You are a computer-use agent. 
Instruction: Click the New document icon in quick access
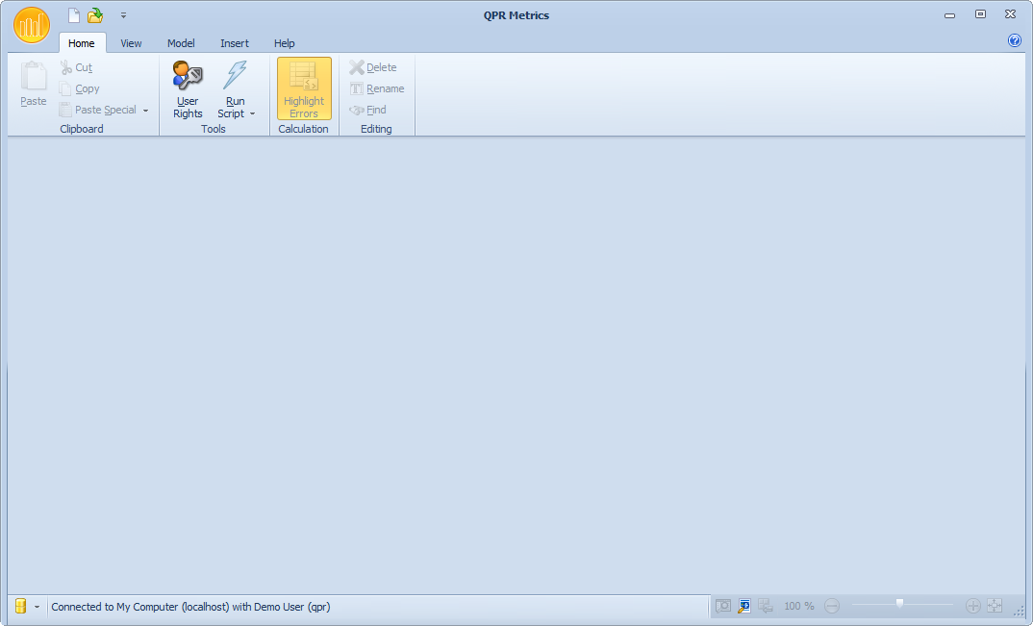coord(74,15)
